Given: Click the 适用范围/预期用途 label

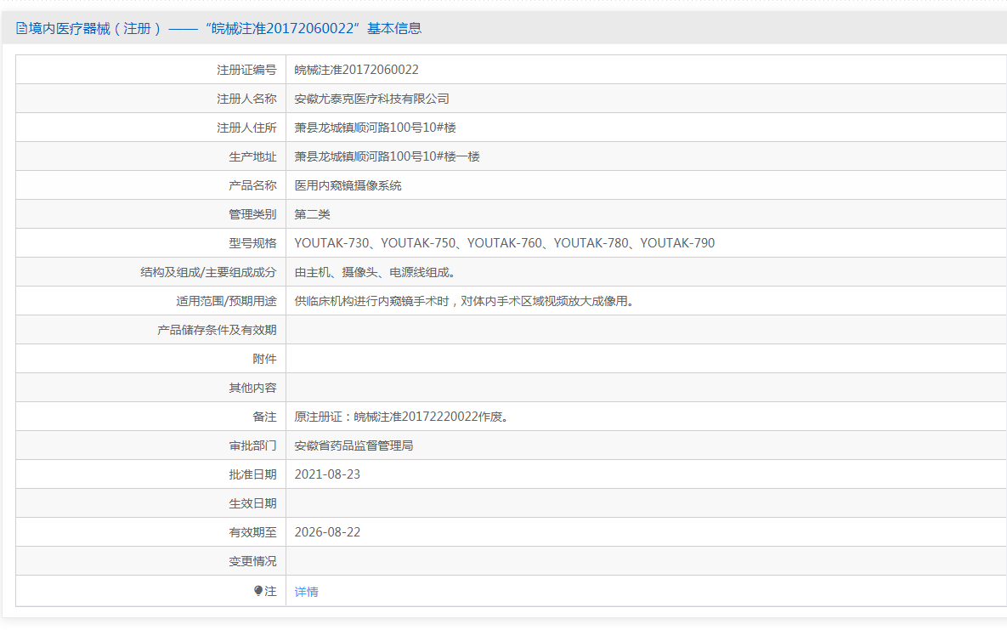Looking at the screenshot, I should point(226,301).
